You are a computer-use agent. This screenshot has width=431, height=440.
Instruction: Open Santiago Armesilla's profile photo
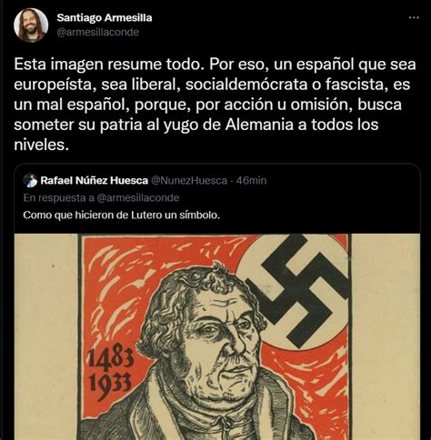click(x=31, y=25)
